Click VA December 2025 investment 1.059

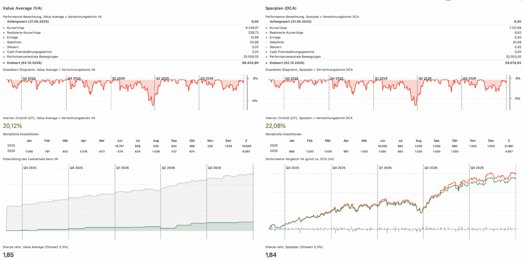227,146
